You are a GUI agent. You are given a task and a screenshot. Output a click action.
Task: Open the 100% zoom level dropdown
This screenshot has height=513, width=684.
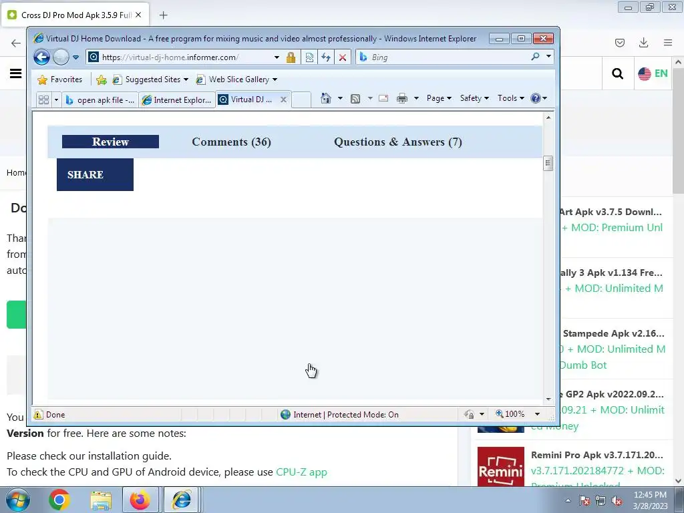(x=538, y=414)
